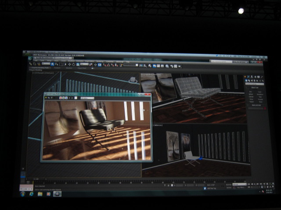Click the Box primitive button

coord(250,92)
